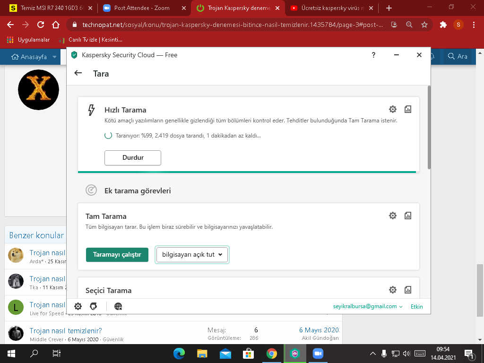Screen dimensions: 484x363
Task: Open new Chrome tab
Action: pos(389,8)
